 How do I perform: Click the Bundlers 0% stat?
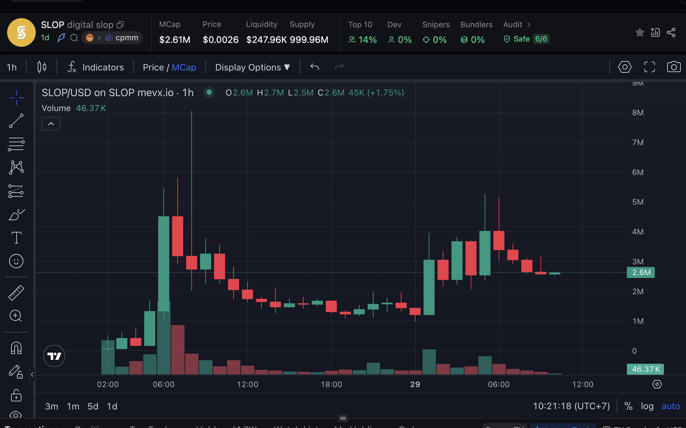[x=476, y=32]
